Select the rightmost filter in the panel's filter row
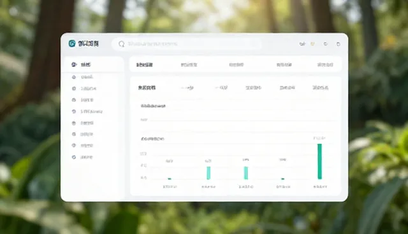Image resolution: width=408 pixels, height=234 pixels. [x=320, y=88]
